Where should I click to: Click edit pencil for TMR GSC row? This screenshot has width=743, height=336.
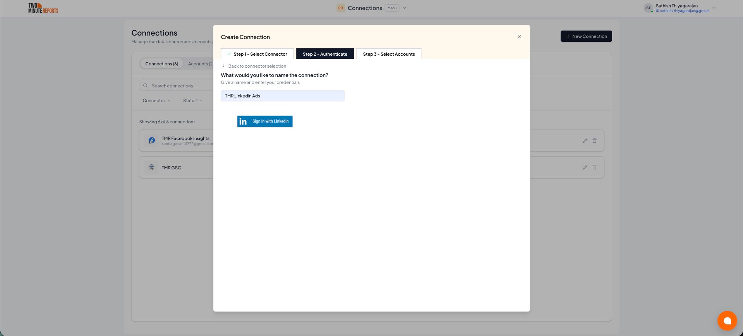pyautogui.click(x=585, y=167)
